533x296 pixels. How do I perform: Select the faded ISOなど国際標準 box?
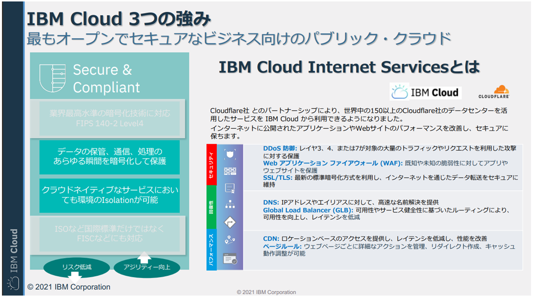click(109, 234)
